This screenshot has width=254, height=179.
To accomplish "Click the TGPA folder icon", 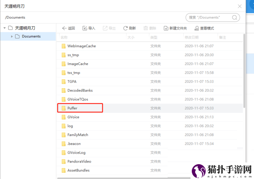I will [x=63, y=81].
